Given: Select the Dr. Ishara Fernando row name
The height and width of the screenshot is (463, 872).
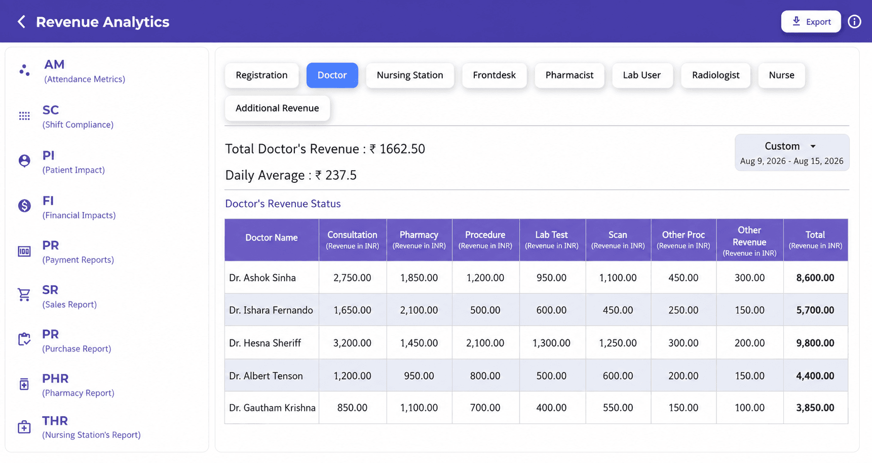Looking at the screenshot, I should tap(271, 310).
